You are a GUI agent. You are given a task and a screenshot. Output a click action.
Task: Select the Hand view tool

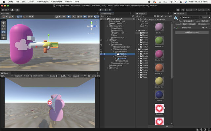4,23
